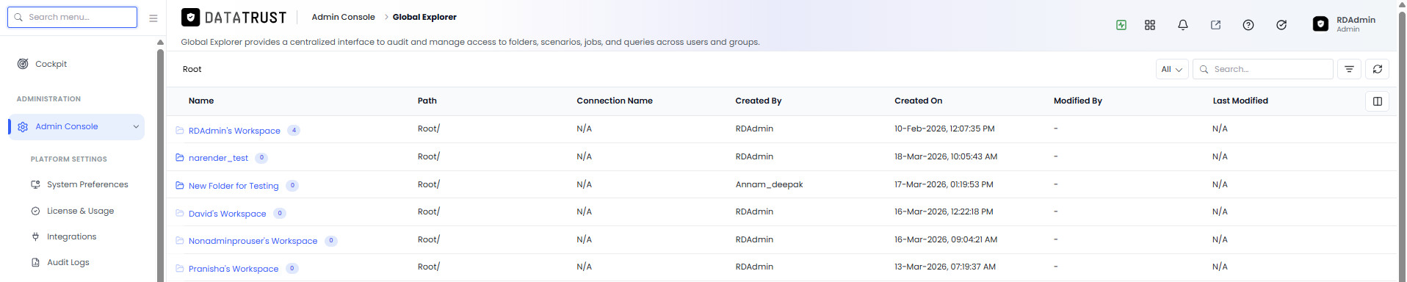Click the System Preferences icon

click(x=35, y=184)
